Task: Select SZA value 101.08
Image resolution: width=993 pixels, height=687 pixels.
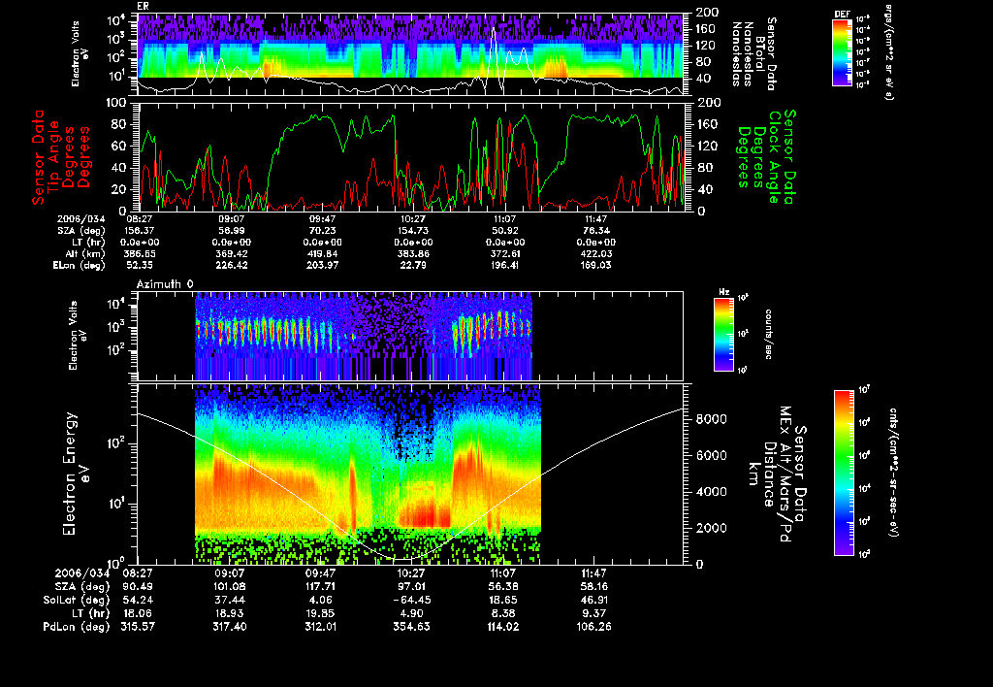Action: (x=230, y=587)
